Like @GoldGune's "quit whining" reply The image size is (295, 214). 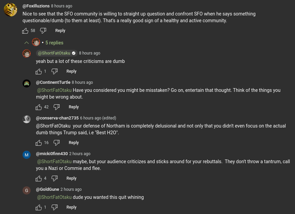(39, 207)
